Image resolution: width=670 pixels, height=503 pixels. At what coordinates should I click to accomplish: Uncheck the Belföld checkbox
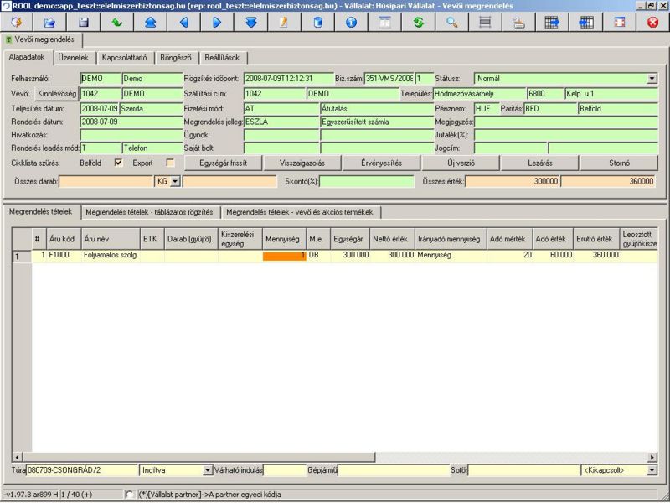pyautogui.click(x=118, y=163)
